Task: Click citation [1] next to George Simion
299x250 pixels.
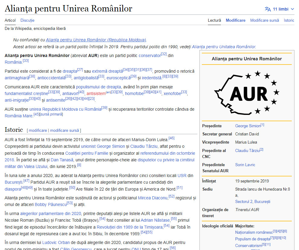Action: [x=262, y=125]
